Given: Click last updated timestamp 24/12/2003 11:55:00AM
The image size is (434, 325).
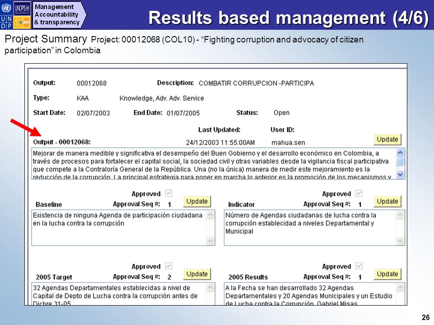Looking at the screenshot, I should [220, 143].
